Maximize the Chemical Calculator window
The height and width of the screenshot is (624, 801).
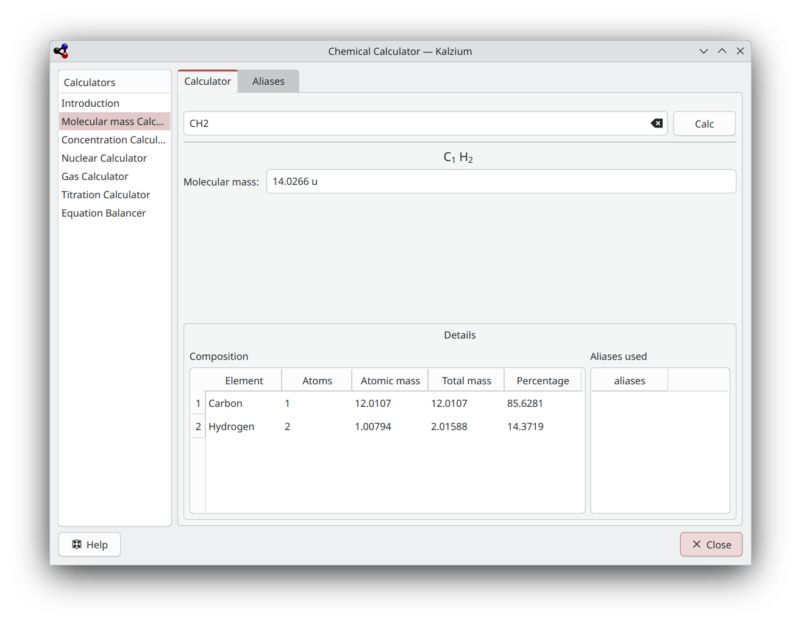722,51
